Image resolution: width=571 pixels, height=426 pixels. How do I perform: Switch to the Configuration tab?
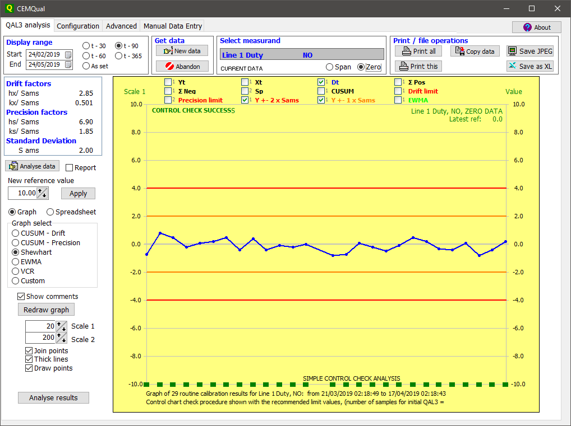pyautogui.click(x=78, y=26)
